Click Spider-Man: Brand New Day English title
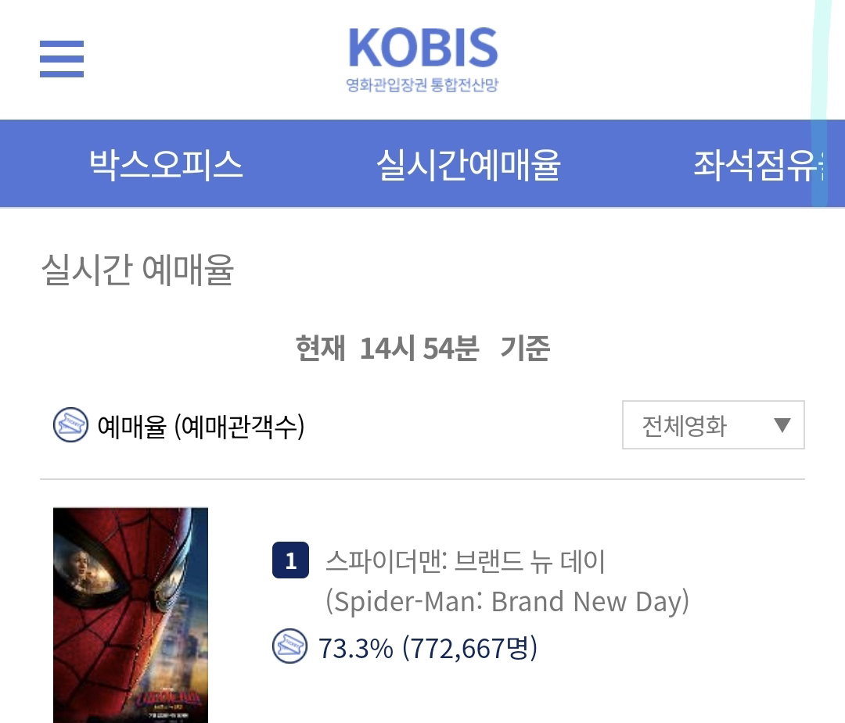Screen dimensions: 845x723 (507, 601)
